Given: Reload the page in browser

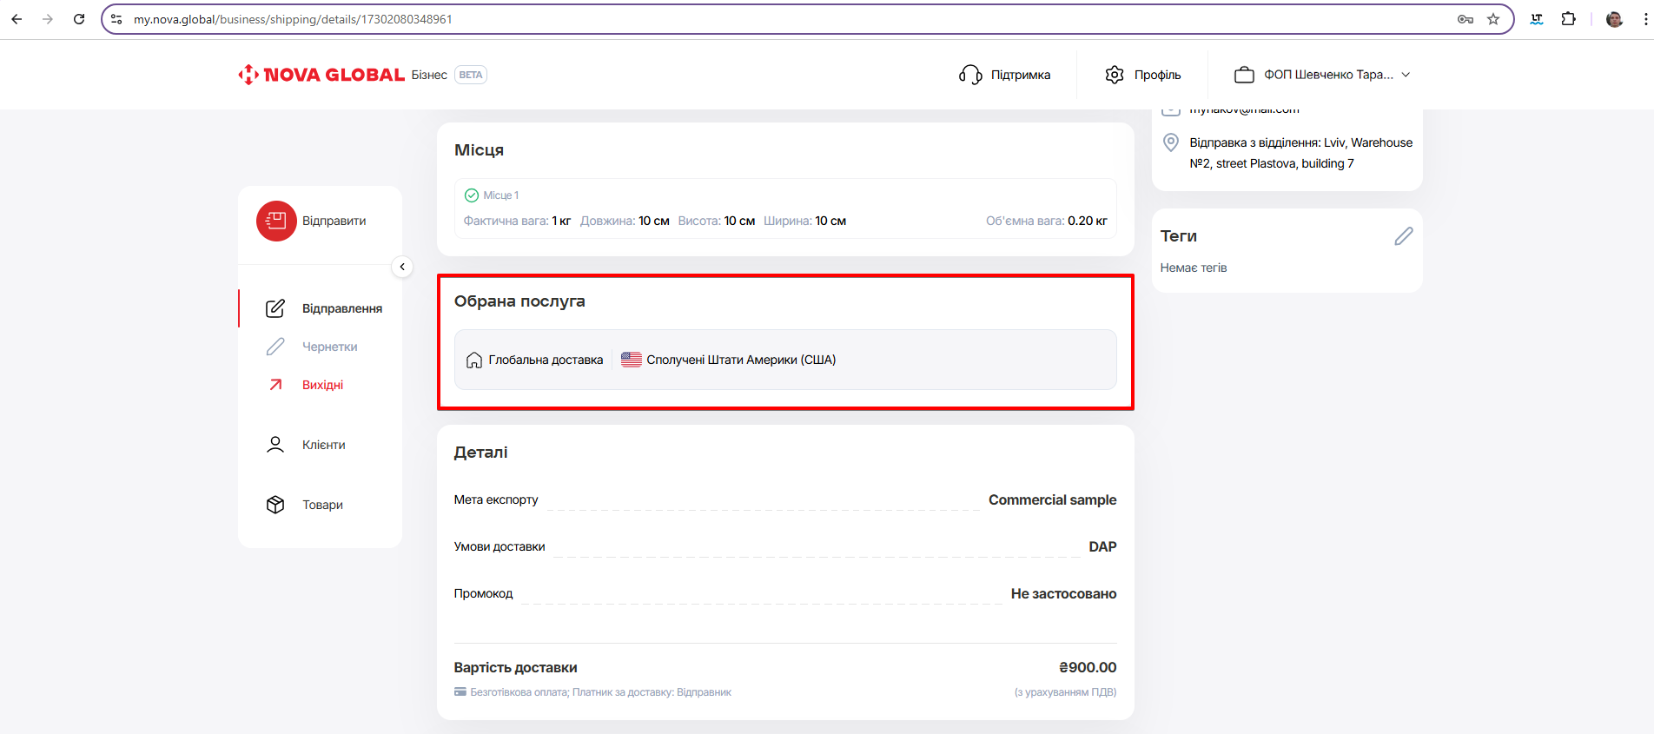Looking at the screenshot, I should [x=79, y=19].
